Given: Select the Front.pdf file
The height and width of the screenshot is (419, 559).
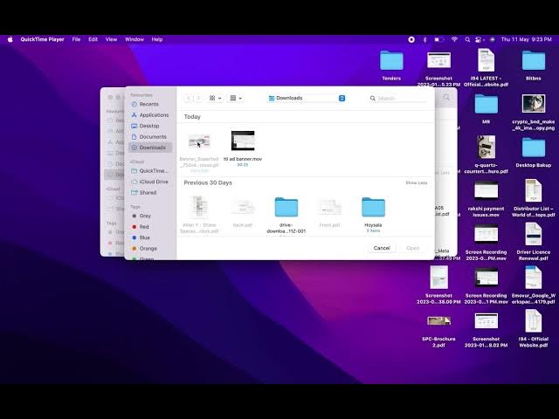Looking at the screenshot, I should click(330, 212).
